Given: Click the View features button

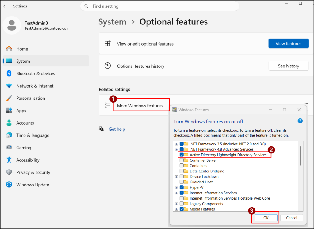Looking at the screenshot, I should [288, 43].
